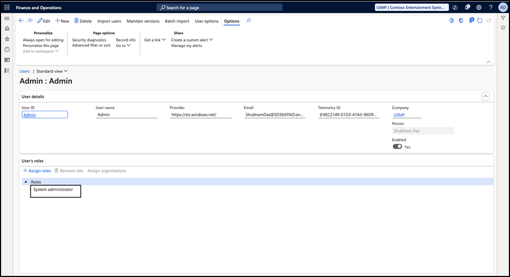Open the app launcher waffle menu
The height and width of the screenshot is (277, 510).
pos(7,8)
